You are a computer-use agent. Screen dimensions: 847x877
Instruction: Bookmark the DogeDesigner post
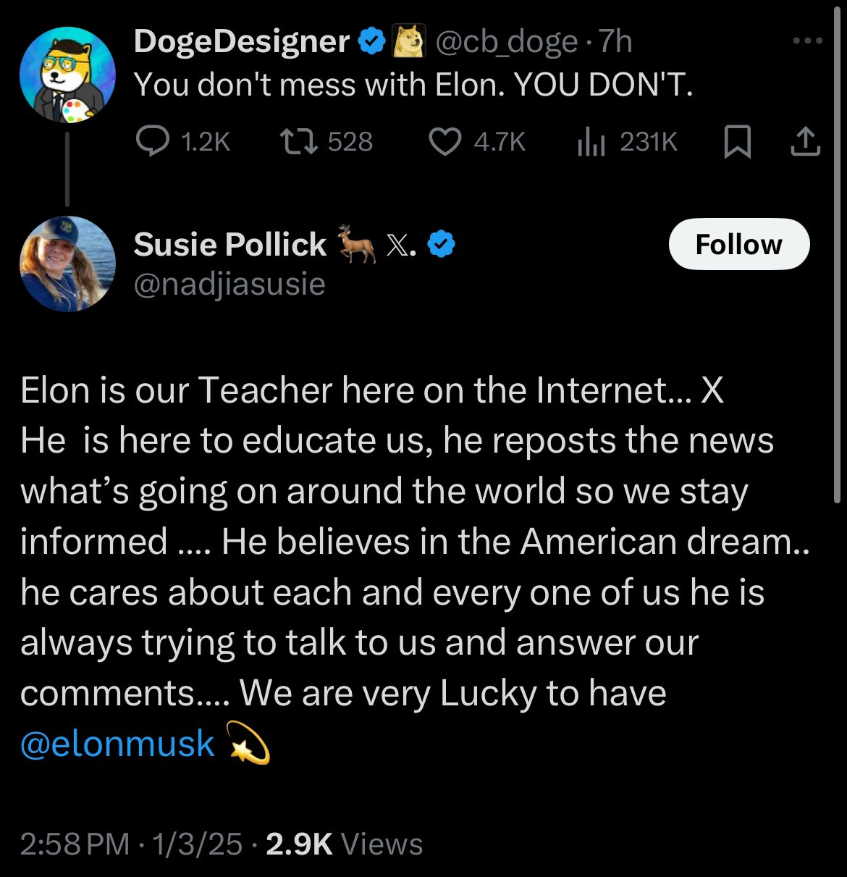pyautogui.click(x=738, y=142)
